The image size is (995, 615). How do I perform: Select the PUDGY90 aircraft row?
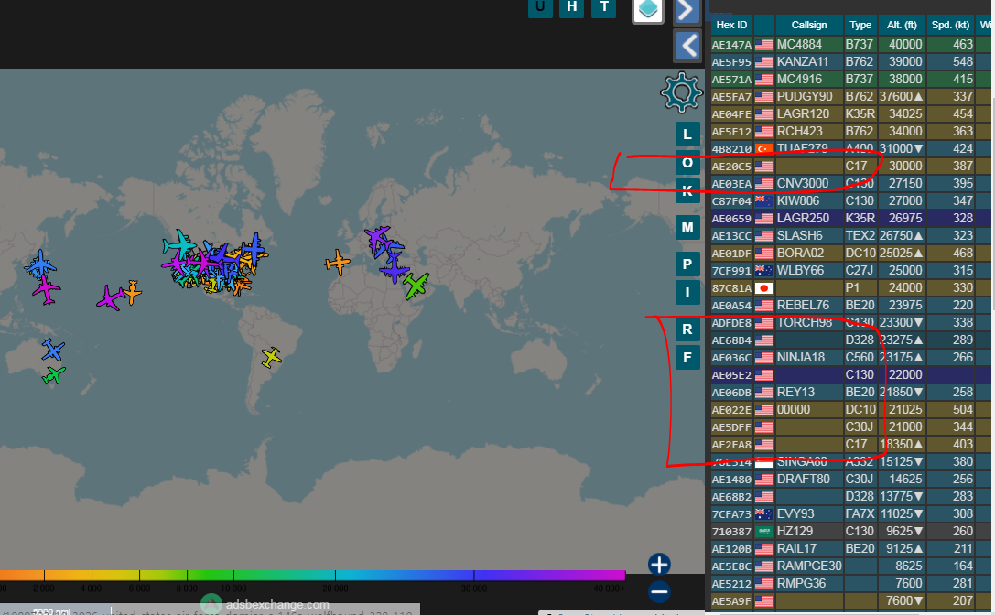(850, 96)
